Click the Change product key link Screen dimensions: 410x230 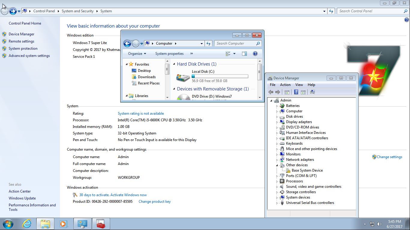point(154,202)
